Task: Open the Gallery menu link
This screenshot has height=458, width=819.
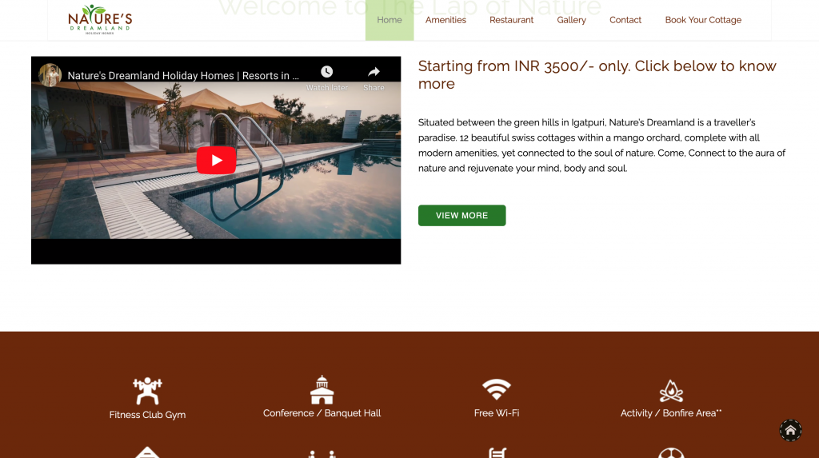Action: click(571, 20)
